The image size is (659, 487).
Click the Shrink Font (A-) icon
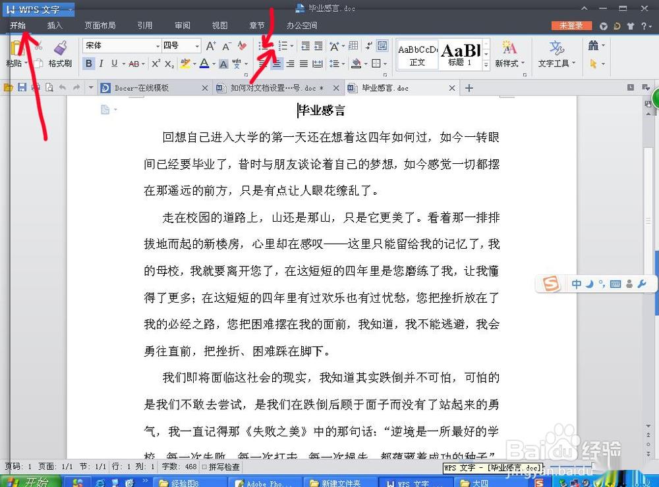[227, 46]
